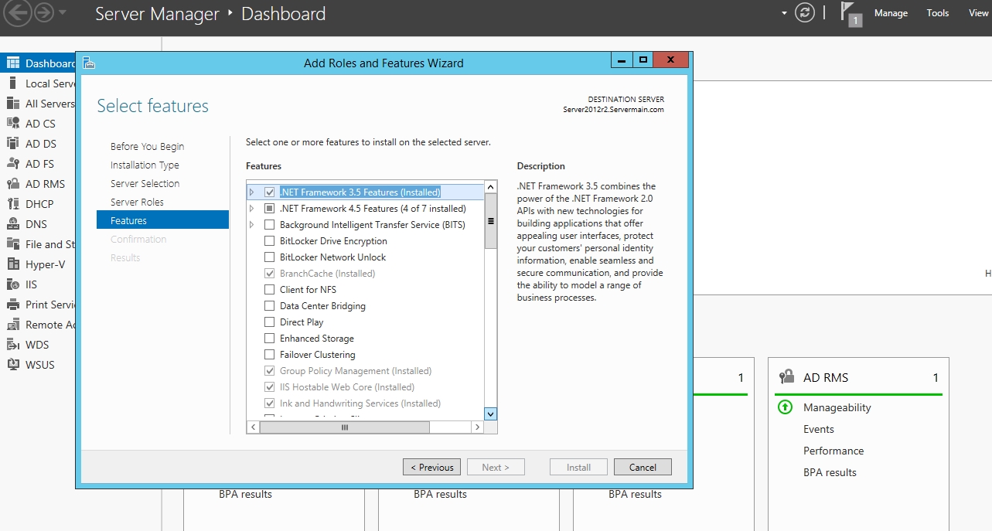Viewport: 992px width, 531px height.
Task: Expand Background Intelligent Transfer Service node
Action: point(251,225)
